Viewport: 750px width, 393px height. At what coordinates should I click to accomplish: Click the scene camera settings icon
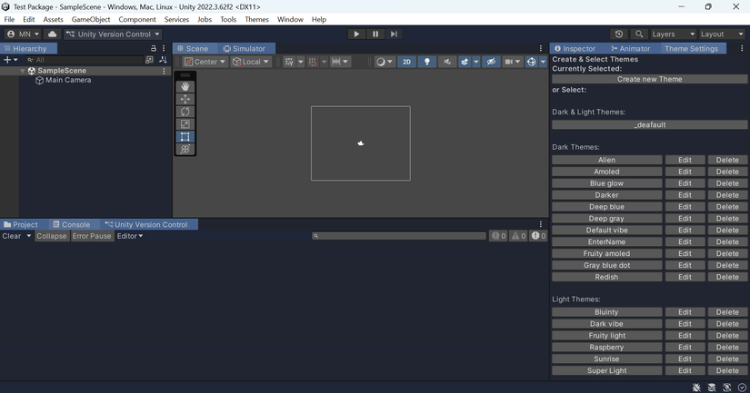[x=509, y=62]
